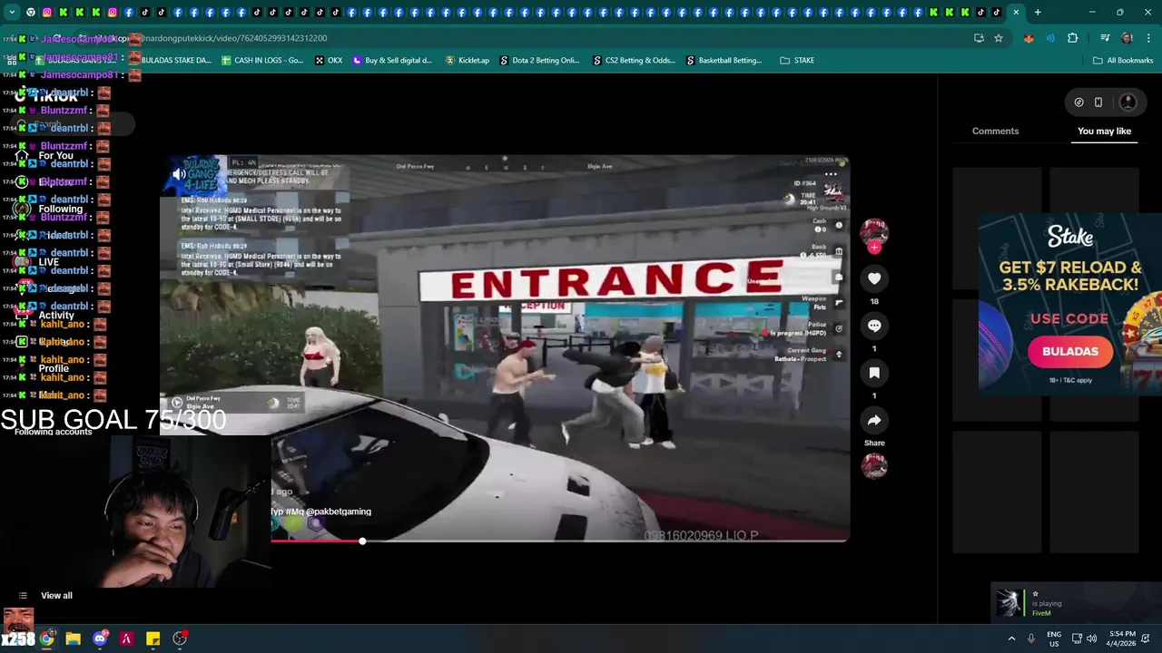The width and height of the screenshot is (1162, 653).
Task: Open the OKX bookmark
Action: coord(329,61)
